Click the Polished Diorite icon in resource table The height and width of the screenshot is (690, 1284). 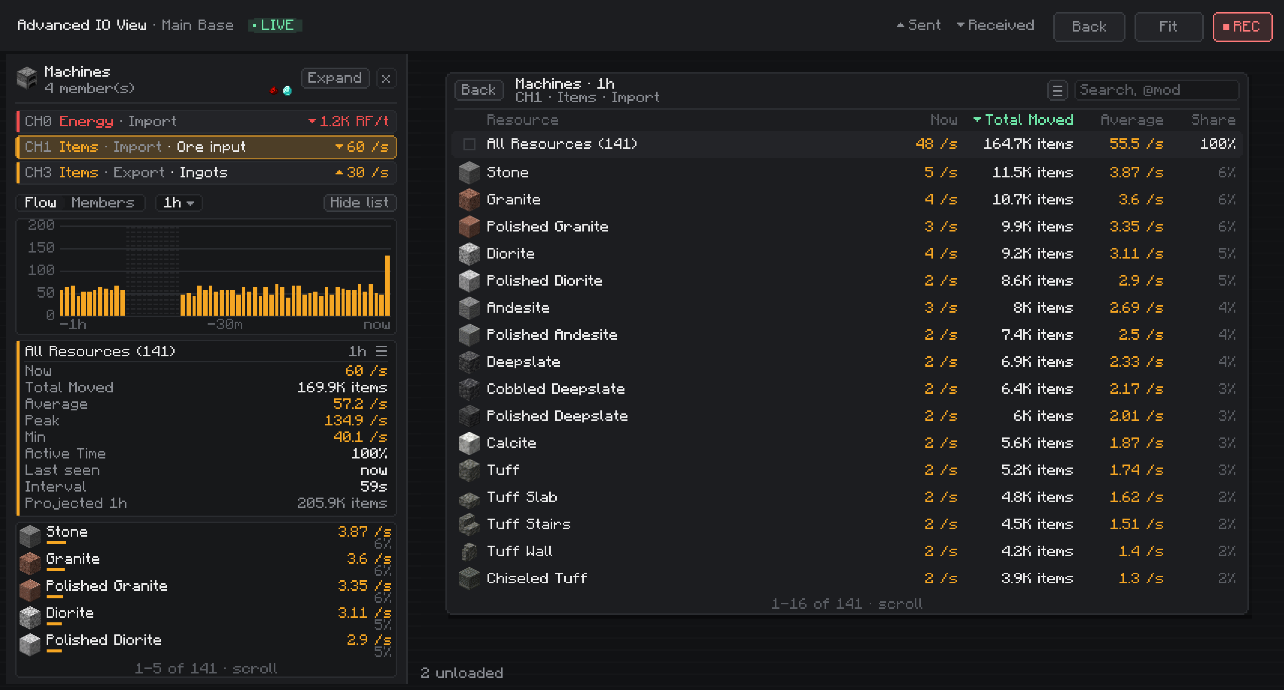469,281
